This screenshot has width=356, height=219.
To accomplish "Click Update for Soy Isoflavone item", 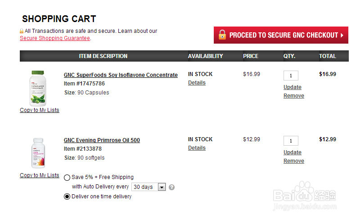I will pyautogui.click(x=293, y=87).
